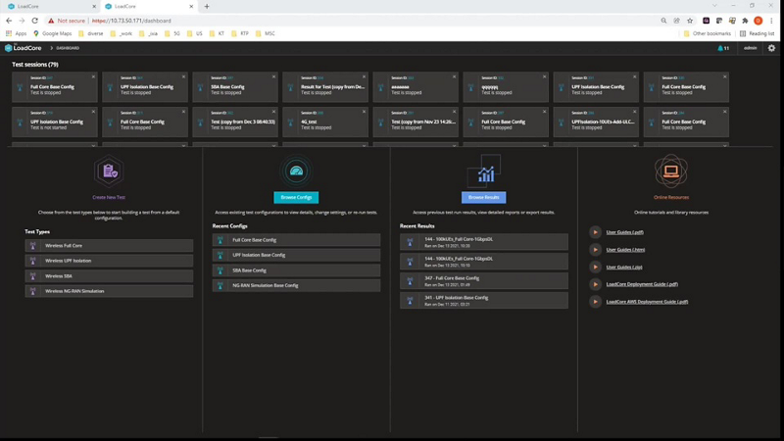The image size is (784, 441).
Task: Reload the page with browser refresh icon
Action: (34, 21)
